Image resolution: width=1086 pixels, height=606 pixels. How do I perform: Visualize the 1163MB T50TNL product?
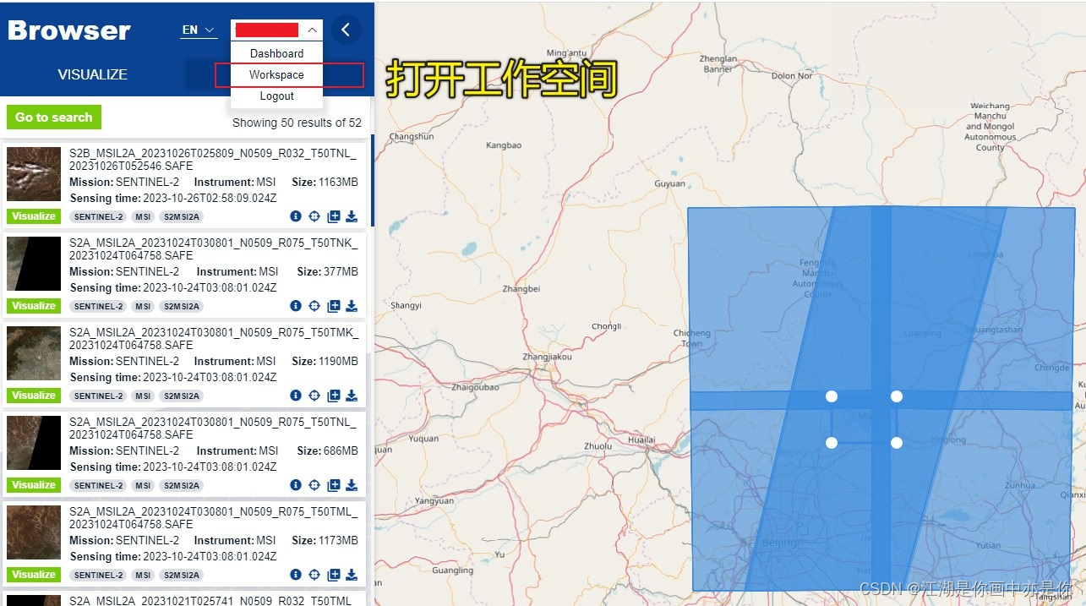tap(34, 216)
